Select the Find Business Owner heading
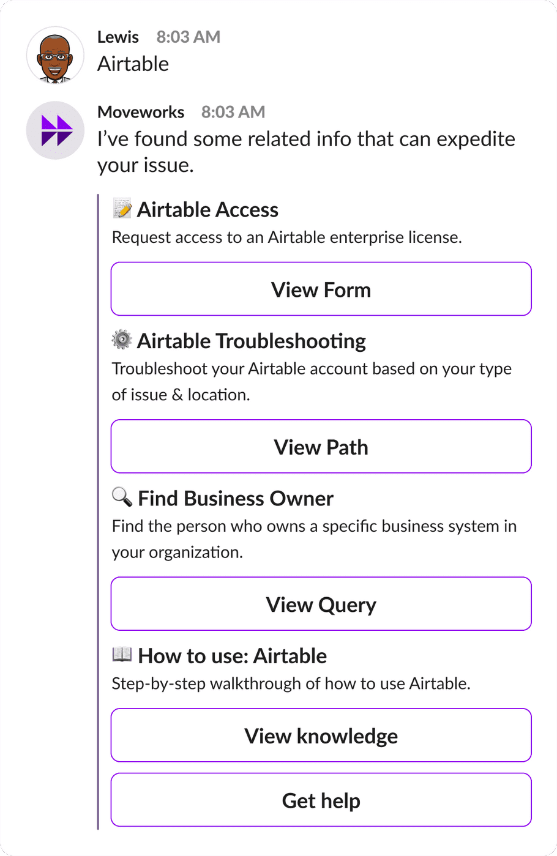 point(236,499)
